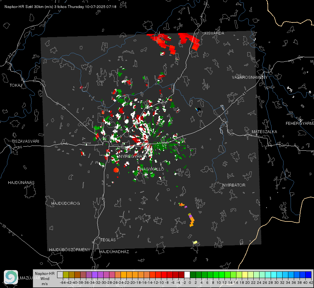Click the 0 value on the legend scale
Image resolution: width=314 pixels, height=288 pixels.
pos(190,283)
